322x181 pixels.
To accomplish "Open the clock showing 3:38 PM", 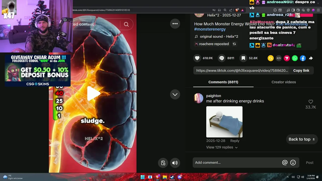I will coord(311,177).
